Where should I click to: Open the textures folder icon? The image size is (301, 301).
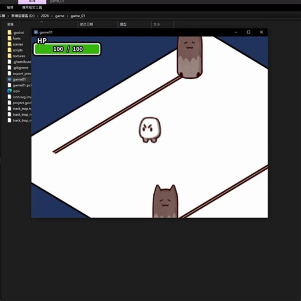(9, 56)
